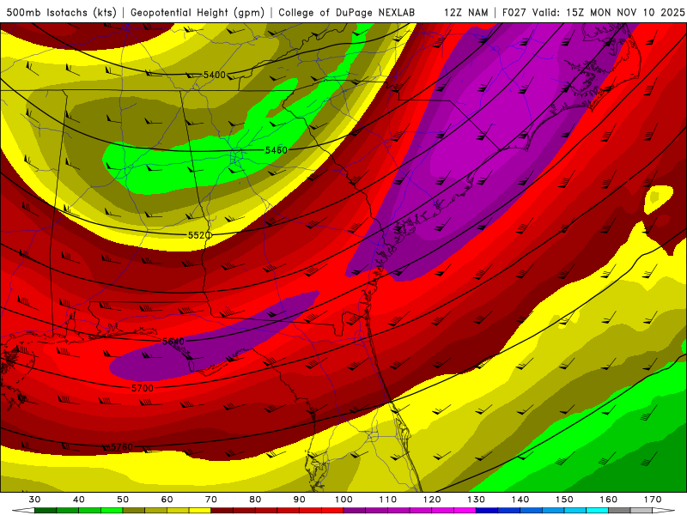Select the dark blue swatch starting at 130
Viewport: 687px width, 515px height.
tap(487, 510)
